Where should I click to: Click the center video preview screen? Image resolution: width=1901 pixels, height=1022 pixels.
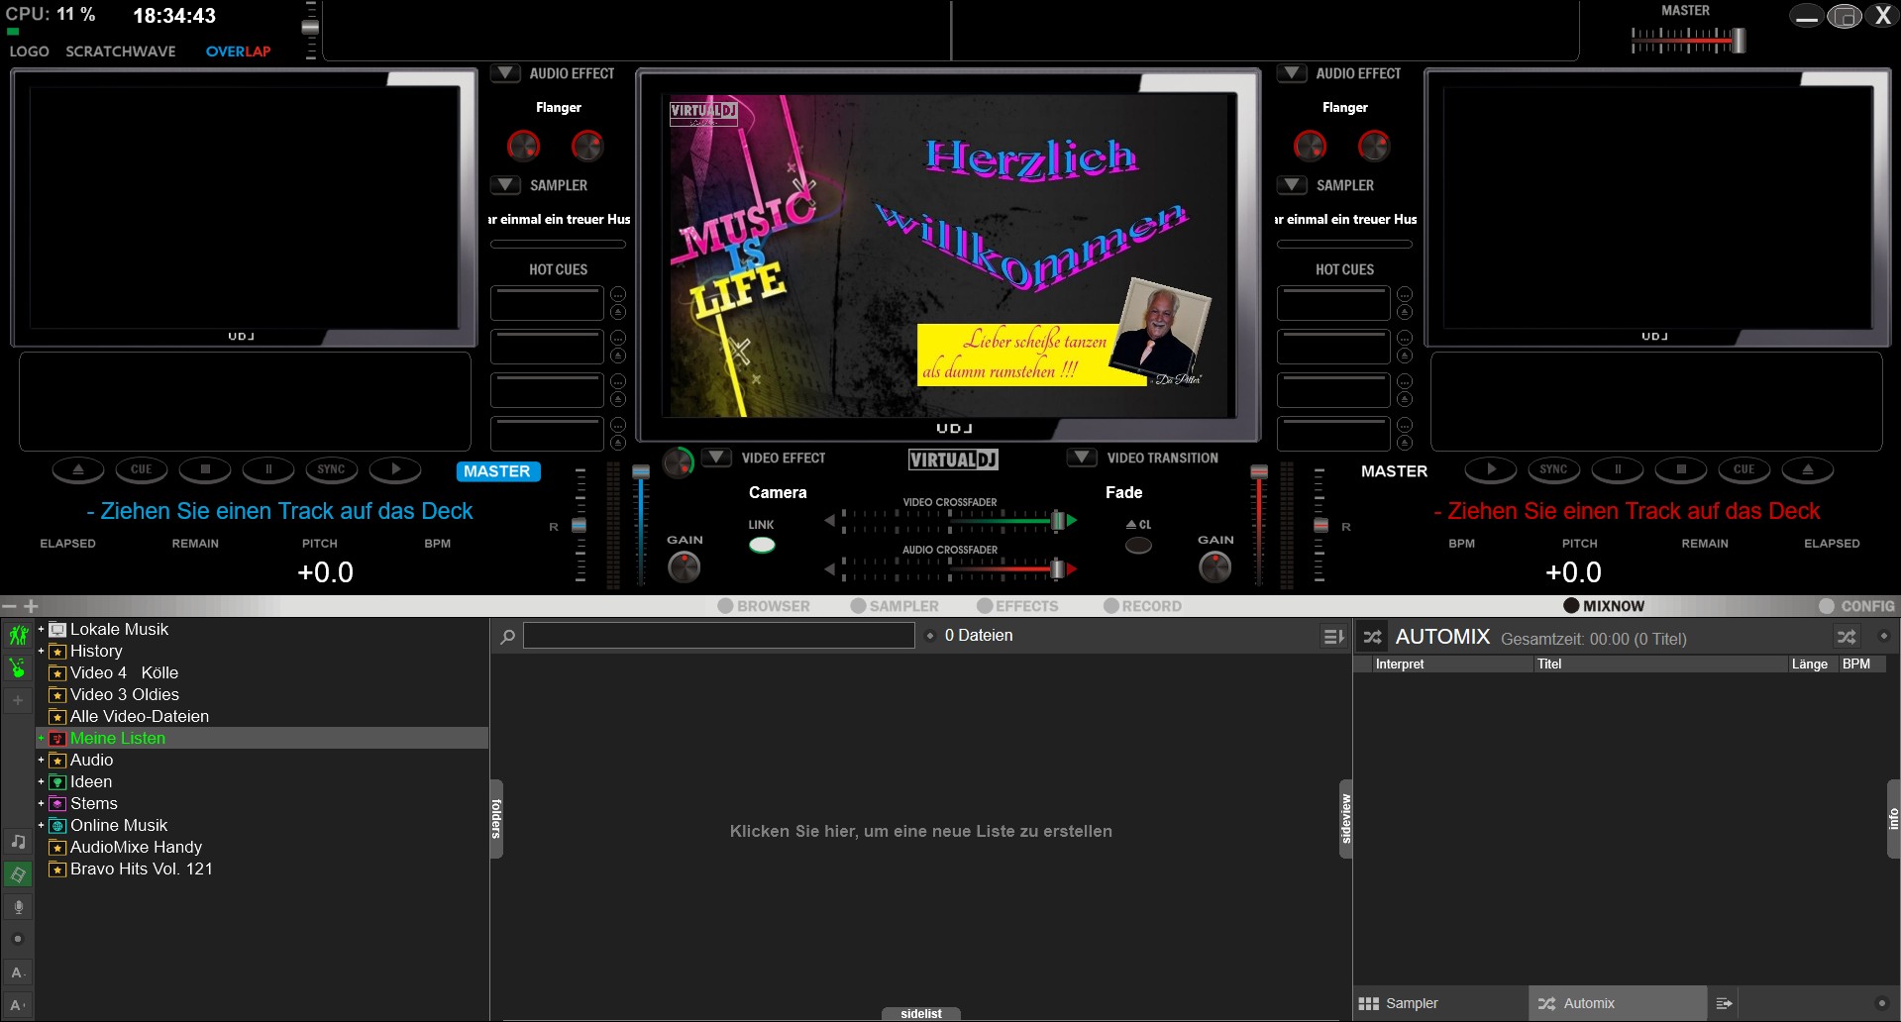948,255
